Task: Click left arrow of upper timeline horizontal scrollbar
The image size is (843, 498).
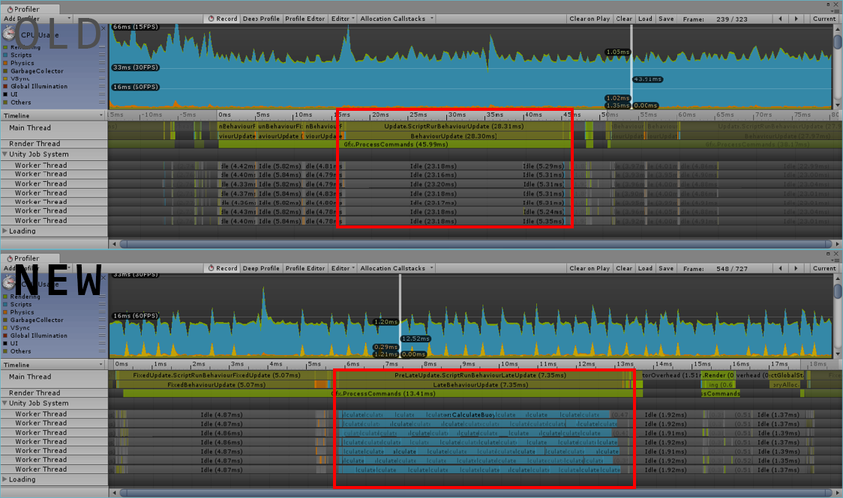Action: coord(113,244)
